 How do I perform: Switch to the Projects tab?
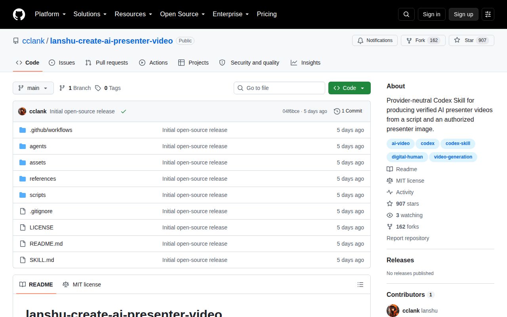click(x=193, y=63)
